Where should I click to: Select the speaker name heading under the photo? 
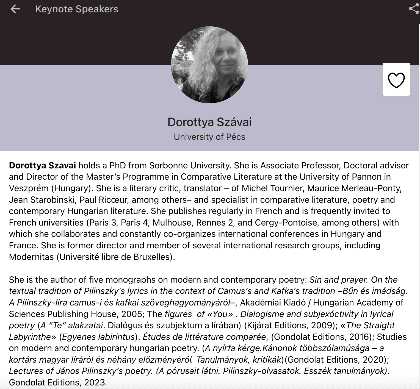pos(209,122)
